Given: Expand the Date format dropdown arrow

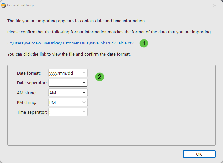Looking at the screenshot, I should pos(84,73).
